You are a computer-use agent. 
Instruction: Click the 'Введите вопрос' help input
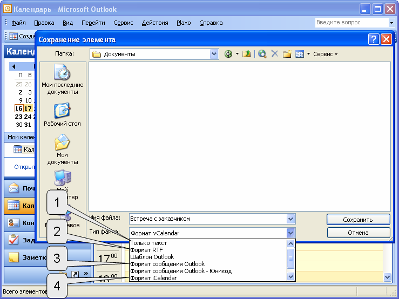tap(351, 22)
